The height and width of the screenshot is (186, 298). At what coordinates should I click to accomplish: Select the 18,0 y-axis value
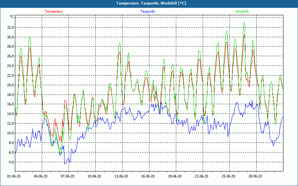[x=10, y=95]
